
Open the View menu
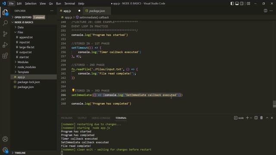[43, 3]
